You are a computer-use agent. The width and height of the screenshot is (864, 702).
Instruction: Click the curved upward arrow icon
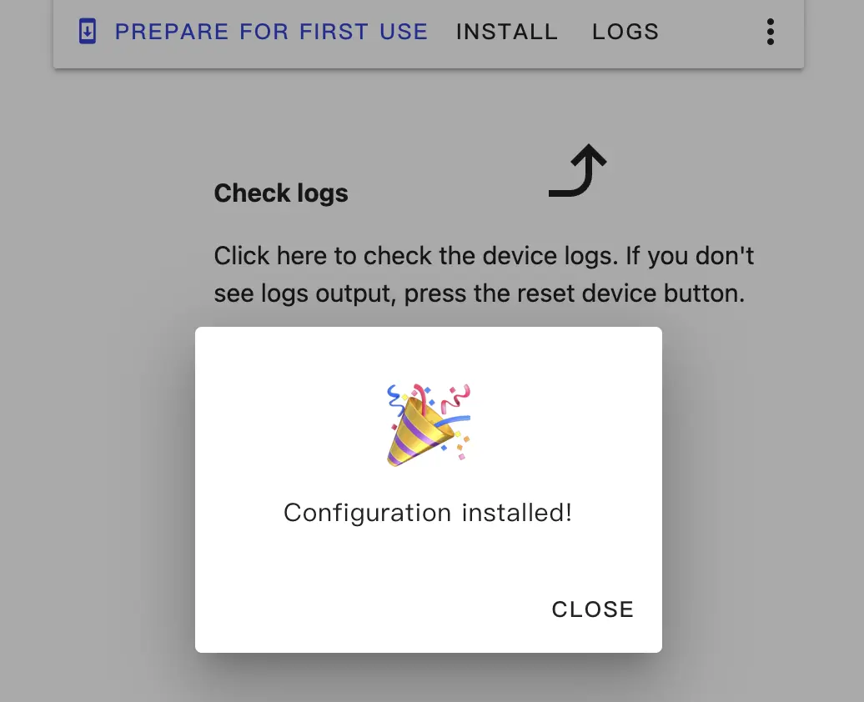pyautogui.click(x=578, y=171)
